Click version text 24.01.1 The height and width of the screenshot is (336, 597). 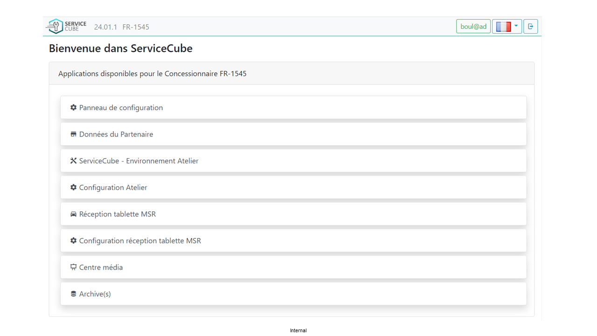[105, 27]
